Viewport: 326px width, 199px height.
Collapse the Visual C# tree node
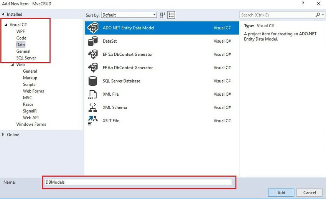pos(6,25)
